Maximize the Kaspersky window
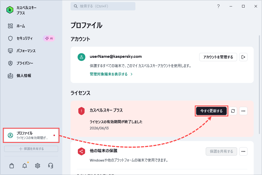This screenshot has height=175, width=262. click(243, 6)
